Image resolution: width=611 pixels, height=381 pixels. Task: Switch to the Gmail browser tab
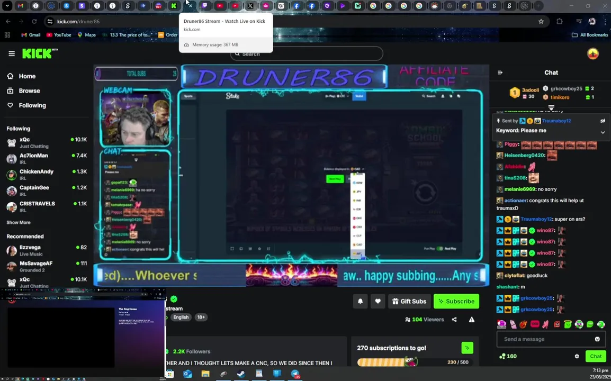click(x=21, y=6)
